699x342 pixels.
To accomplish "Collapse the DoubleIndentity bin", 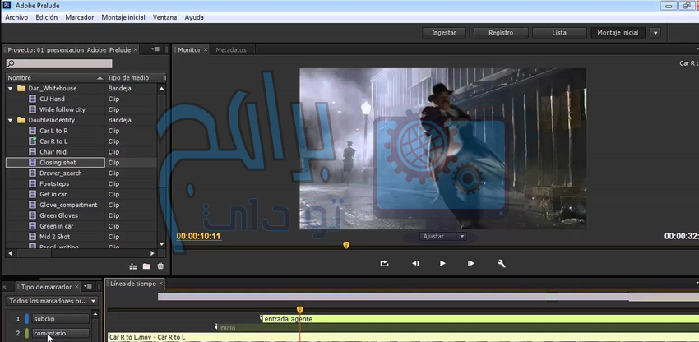I will pos(11,120).
